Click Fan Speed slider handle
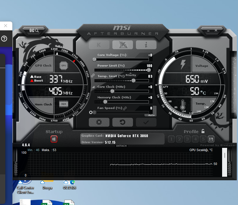Image resolution: width=238 pixels, height=205 pixels. (95, 113)
